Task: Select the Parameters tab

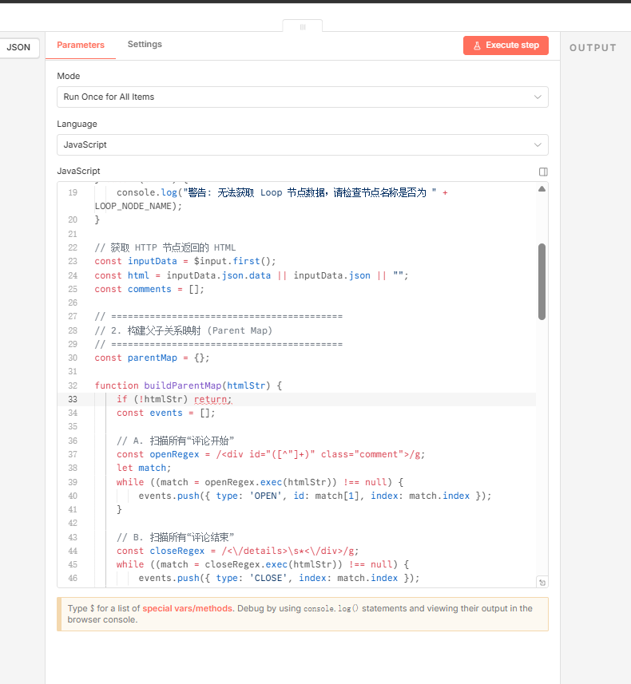Action: tap(81, 45)
